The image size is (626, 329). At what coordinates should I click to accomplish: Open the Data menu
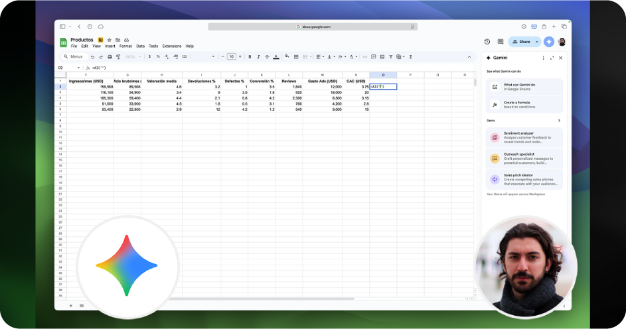pos(141,46)
